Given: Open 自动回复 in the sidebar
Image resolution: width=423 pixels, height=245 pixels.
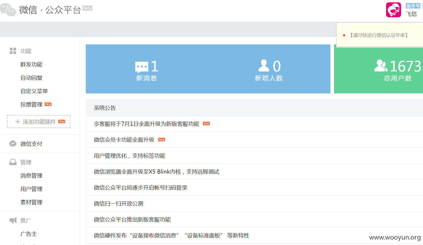Looking at the screenshot, I should [31, 78].
